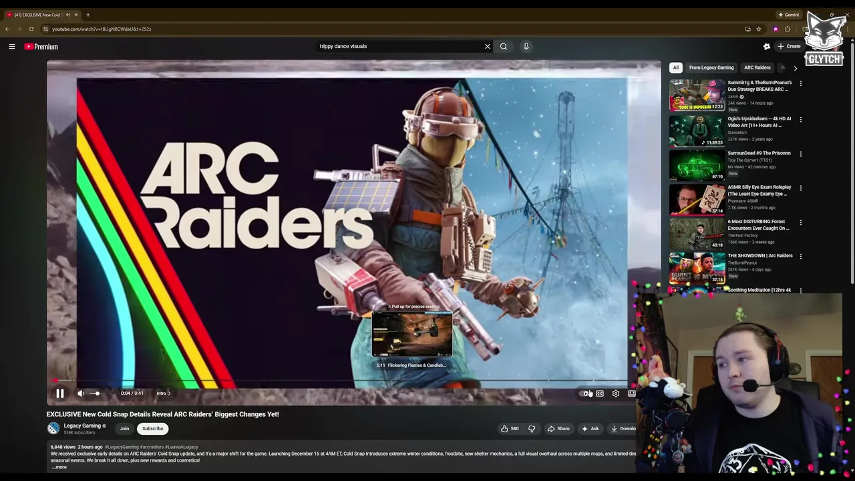The height and width of the screenshot is (481, 855).
Task: Like the video with thumbs up
Action: click(x=510, y=428)
